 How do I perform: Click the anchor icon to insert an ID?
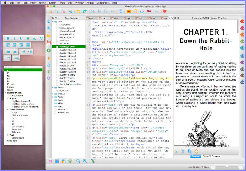click(x=142, y=11)
